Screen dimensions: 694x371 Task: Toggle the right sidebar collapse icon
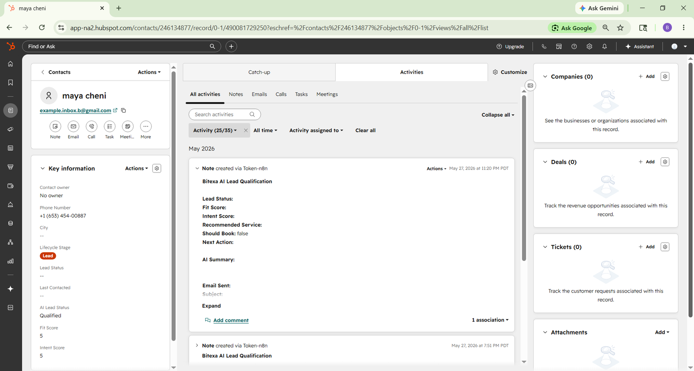tap(530, 85)
